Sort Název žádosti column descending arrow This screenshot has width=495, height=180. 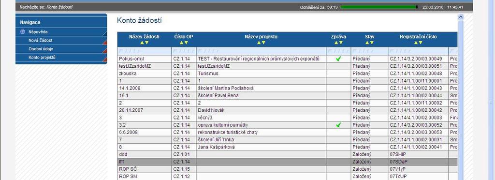point(146,43)
